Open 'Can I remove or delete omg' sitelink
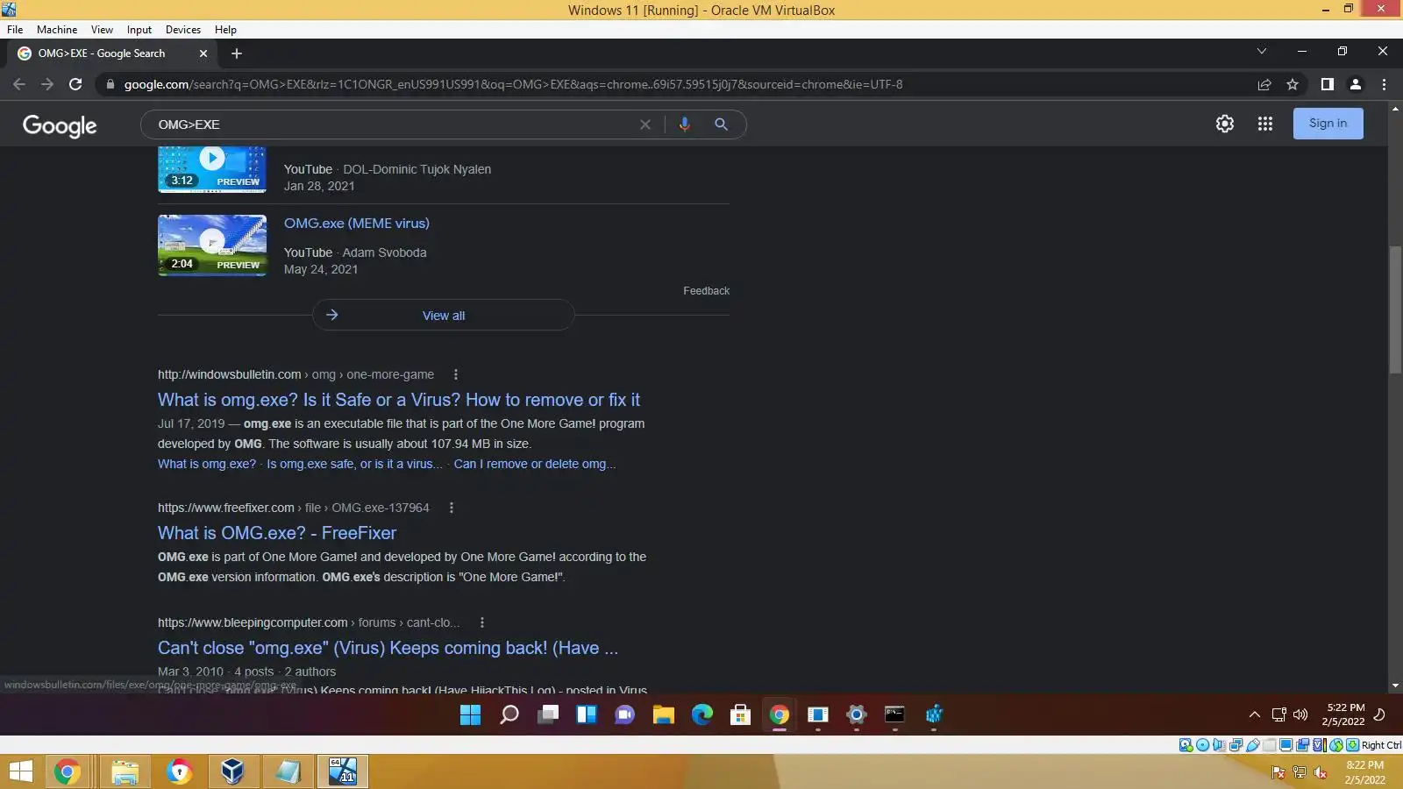This screenshot has height=789, width=1403. coord(534,464)
